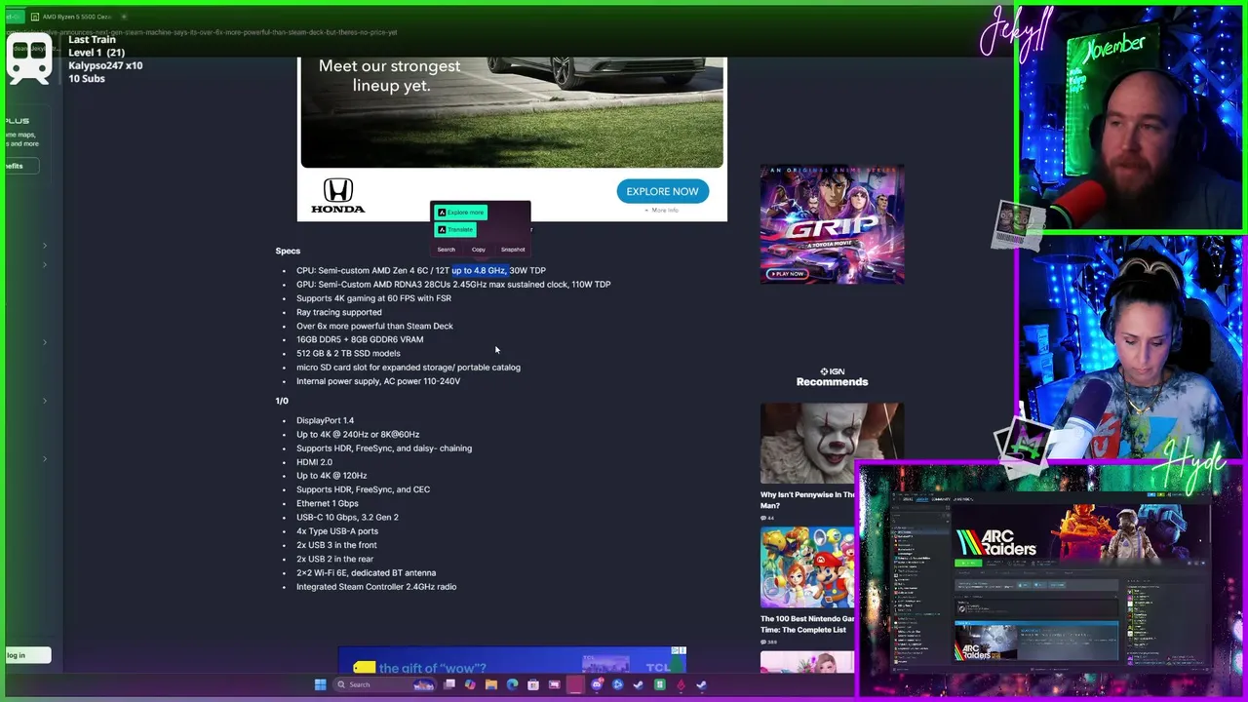Click the log in button in sidebar
Screen dimensions: 1248x702
pyautogui.click(x=26, y=655)
